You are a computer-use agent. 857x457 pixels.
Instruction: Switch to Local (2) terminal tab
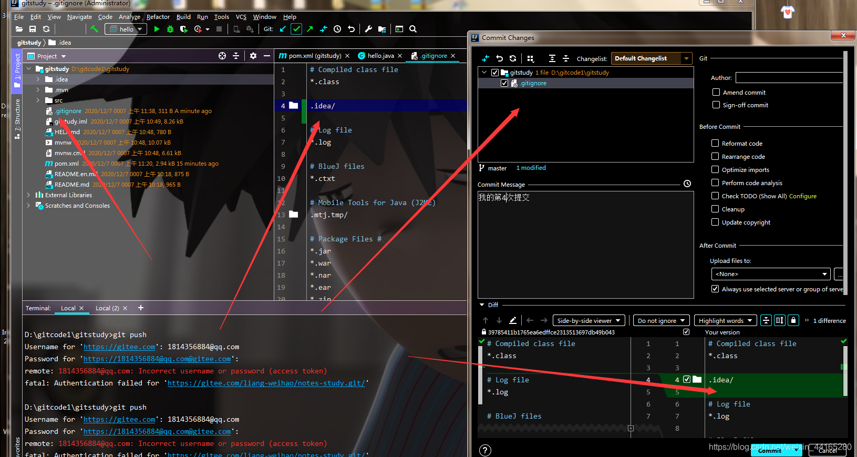(x=111, y=308)
